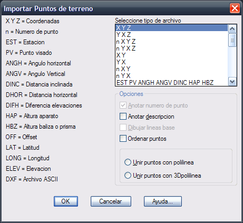This screenshot has height=223, width=243.
Task: Click the file type list scrollbar thumb
Action: pyautogui.click(x=232, y=40)
